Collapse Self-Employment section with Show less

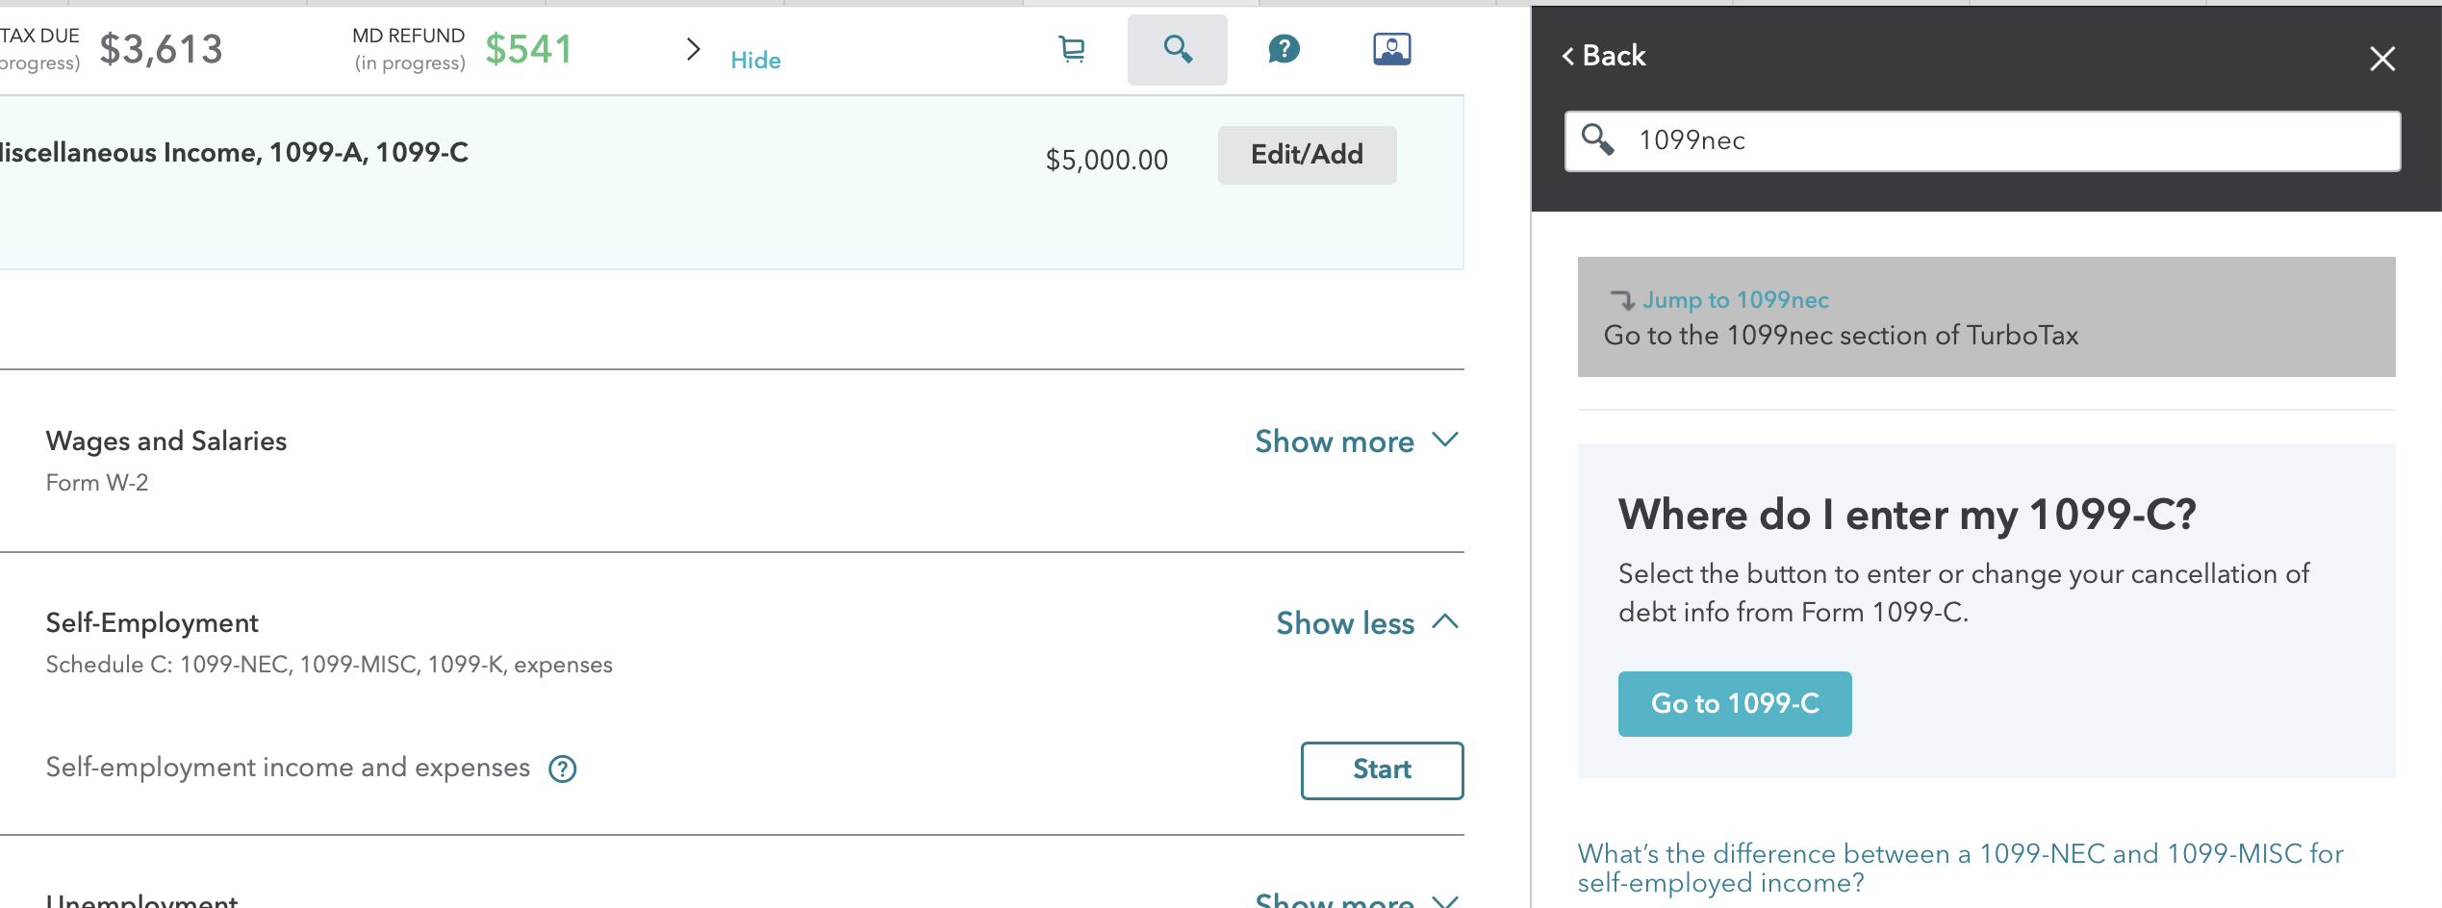(x=1366, y=623)
